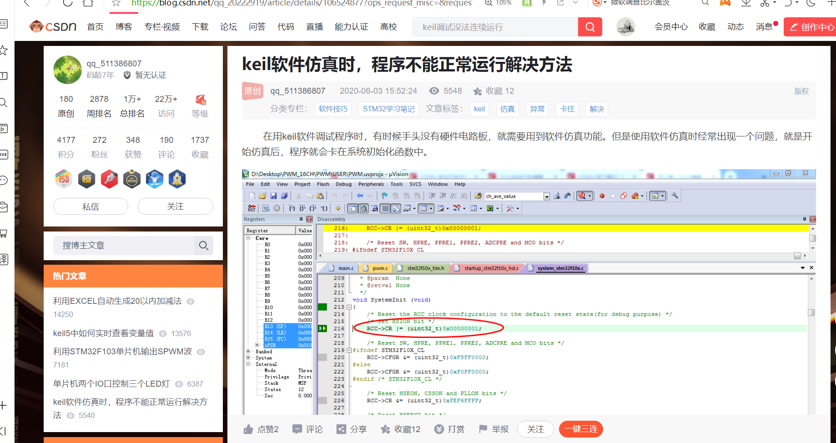Click the 消息 link in the header

pos(765,27)
